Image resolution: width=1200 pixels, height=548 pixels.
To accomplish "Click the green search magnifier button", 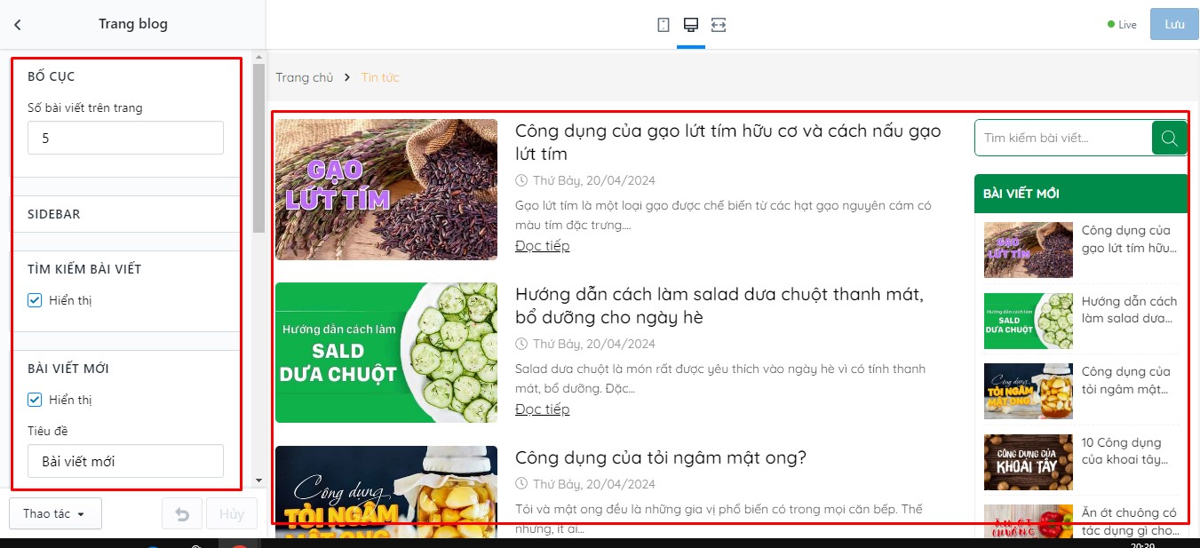I will click(1169, 138).
